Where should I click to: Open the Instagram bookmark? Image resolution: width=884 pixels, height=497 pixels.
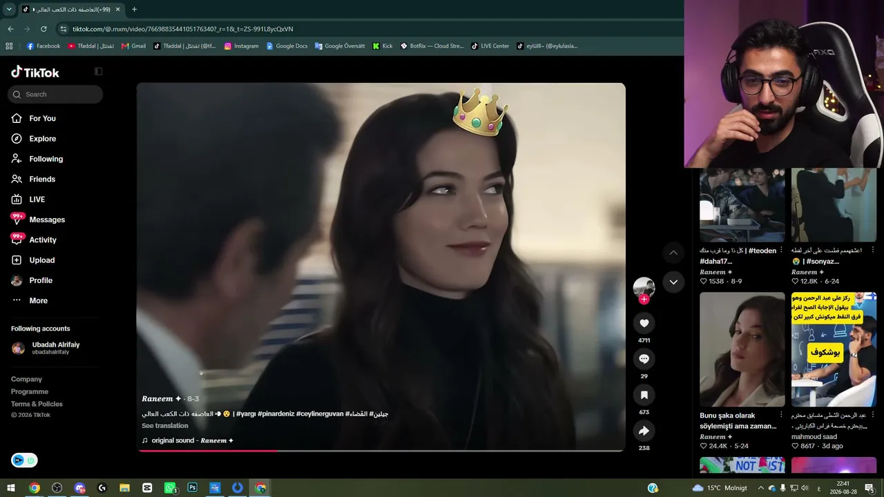(241, 46)
